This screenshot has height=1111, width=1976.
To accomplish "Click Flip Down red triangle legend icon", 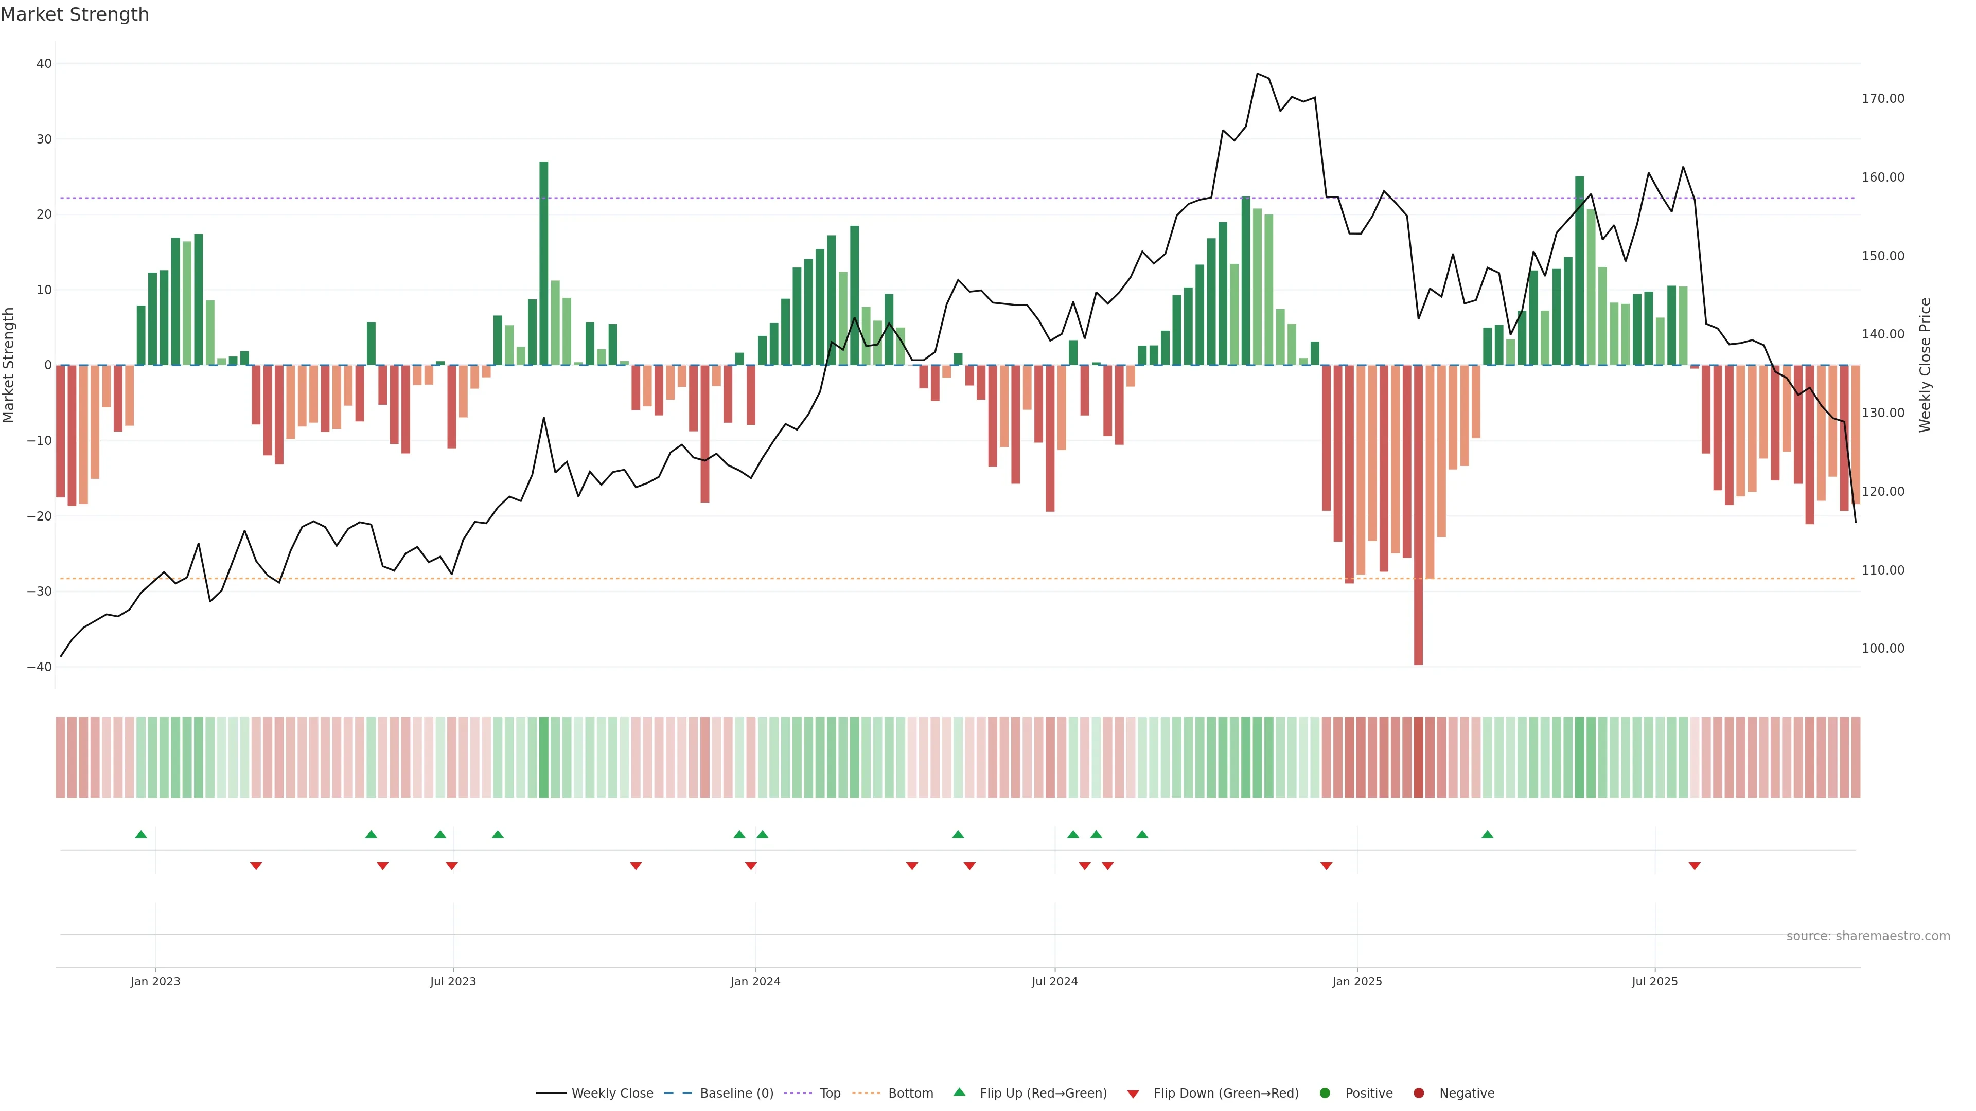I will point(1133,1094).
